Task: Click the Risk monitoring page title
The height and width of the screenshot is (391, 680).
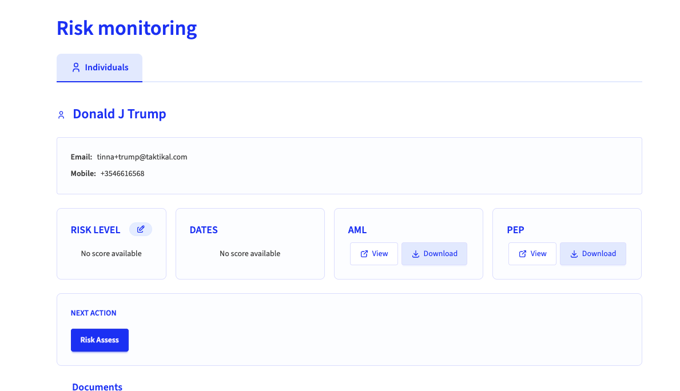Action: click(x=126, y=28)
